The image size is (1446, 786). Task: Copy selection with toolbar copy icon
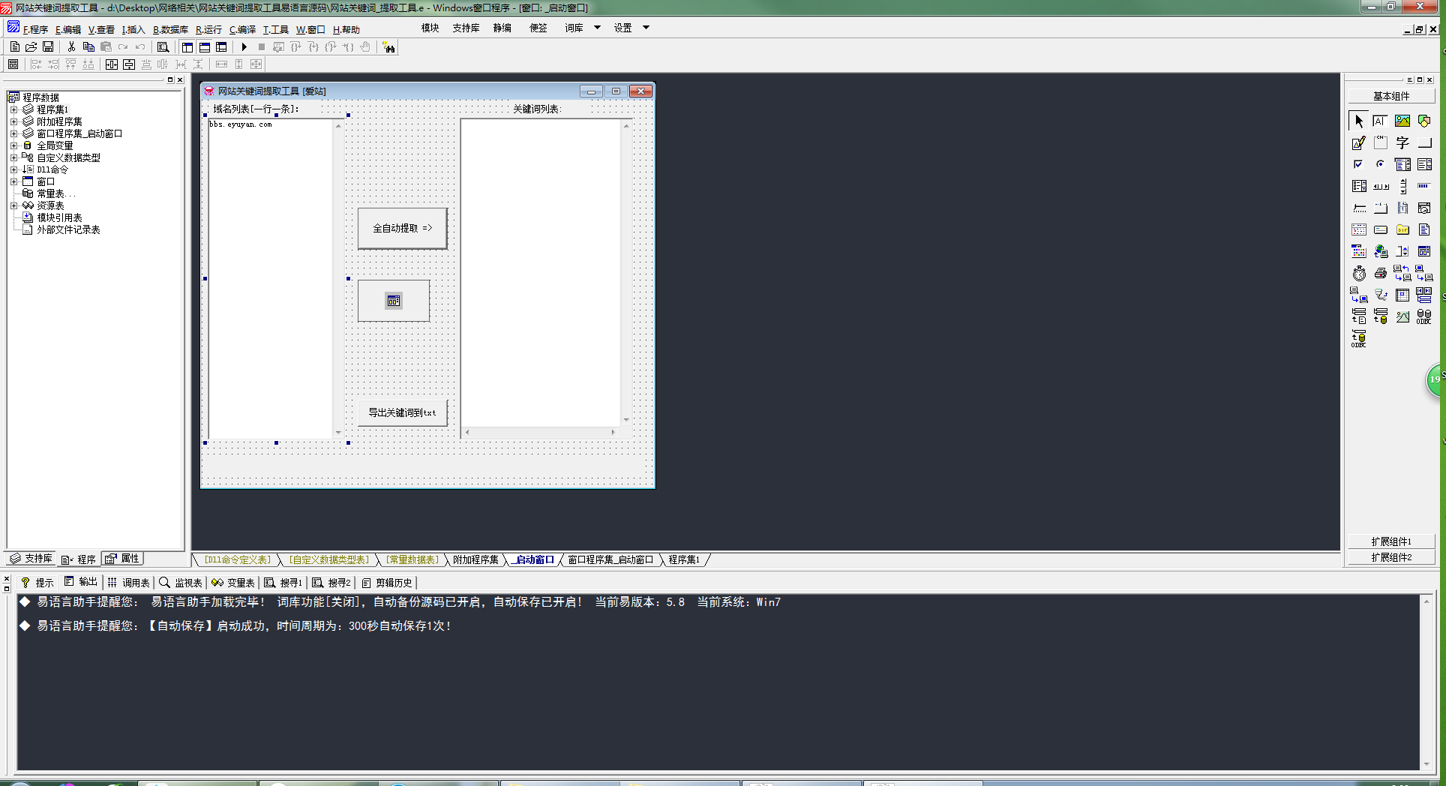tap(88, 46)
